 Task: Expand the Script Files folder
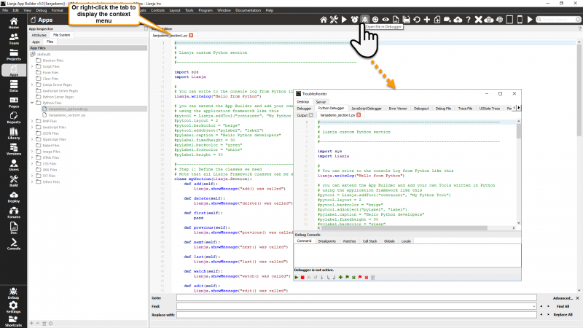32,66
